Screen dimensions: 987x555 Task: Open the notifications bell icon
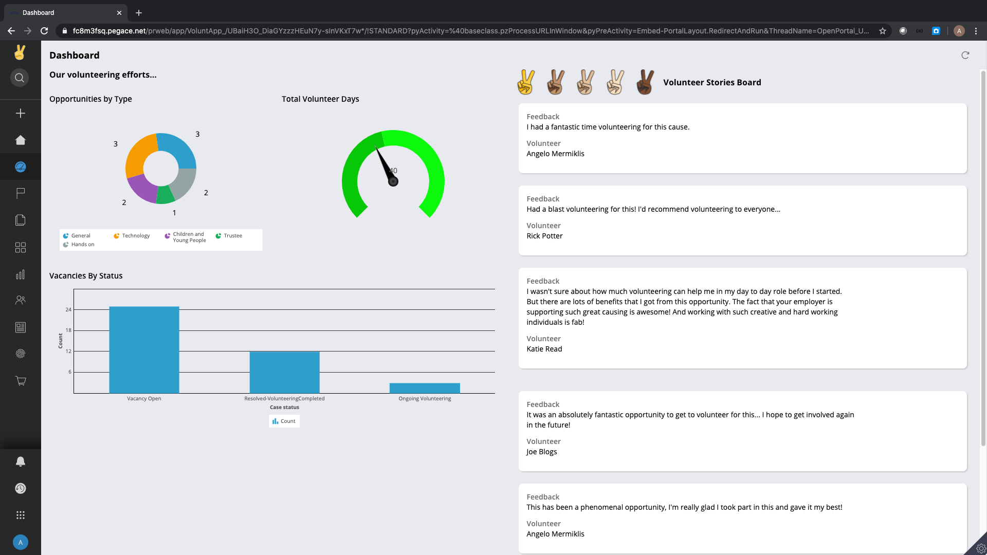(21, 461)
